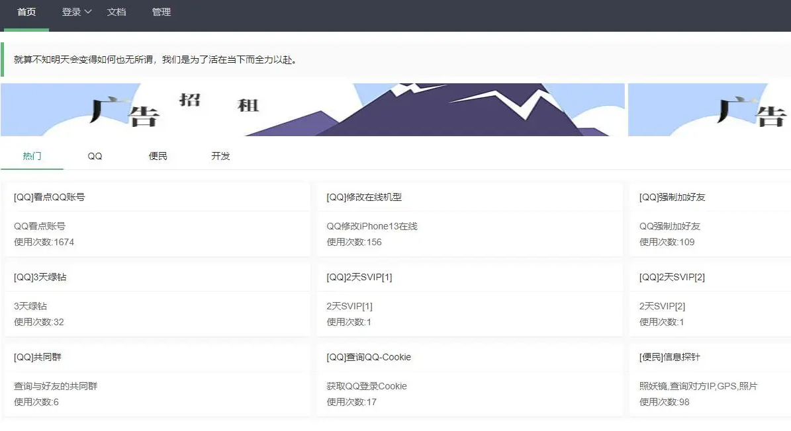Select the 热门 tab
This screenshot has height=431, width=791.
(x=32, y=156)
